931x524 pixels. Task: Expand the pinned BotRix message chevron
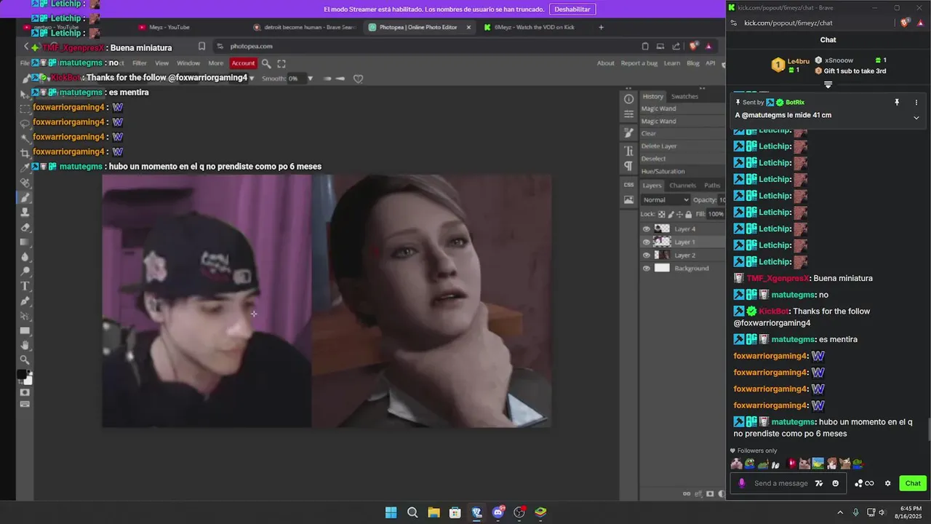[x=916, y=118]
